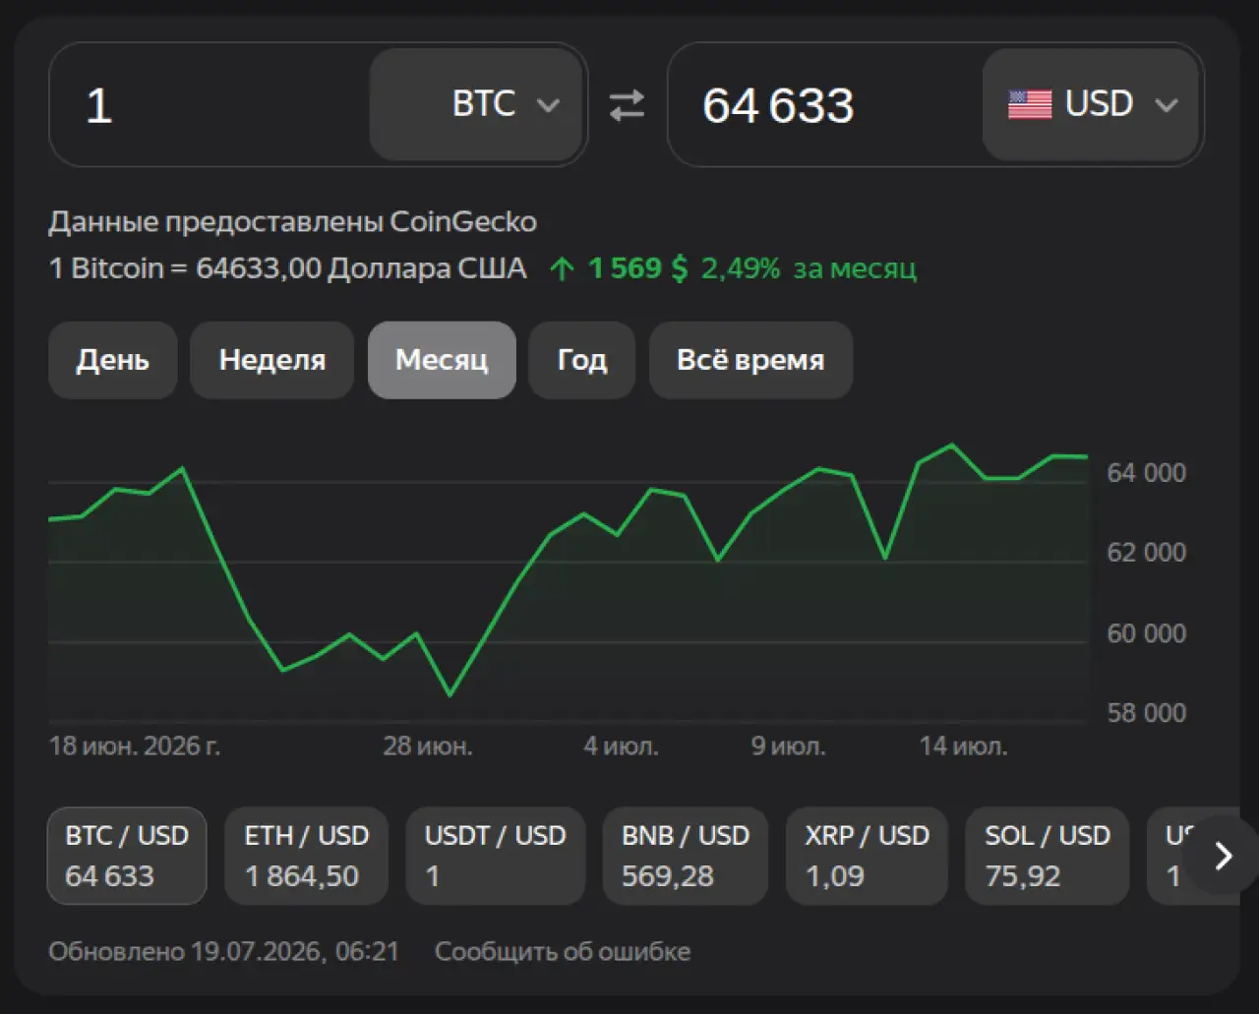This screenshot has height=1014, width=1259.
Task: Select the Месяц period tab
Action: coord(442,360)
